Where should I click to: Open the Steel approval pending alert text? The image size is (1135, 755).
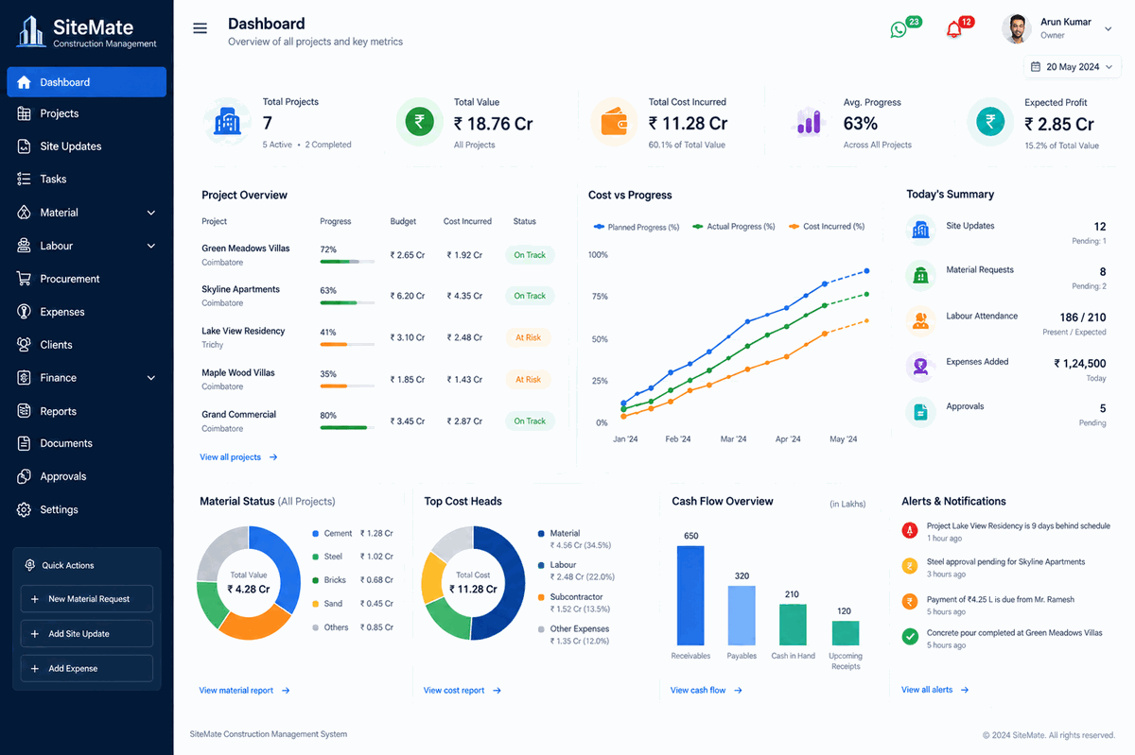click(x=1005, y=562)
